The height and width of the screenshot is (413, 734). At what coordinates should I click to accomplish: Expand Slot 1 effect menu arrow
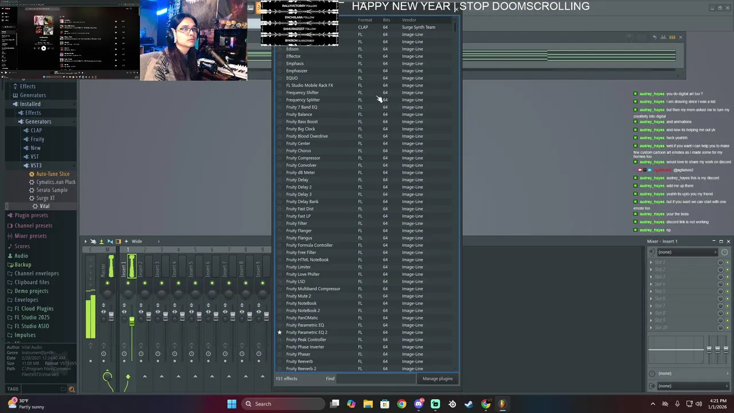pyautogui.click(x=651, y=262)
